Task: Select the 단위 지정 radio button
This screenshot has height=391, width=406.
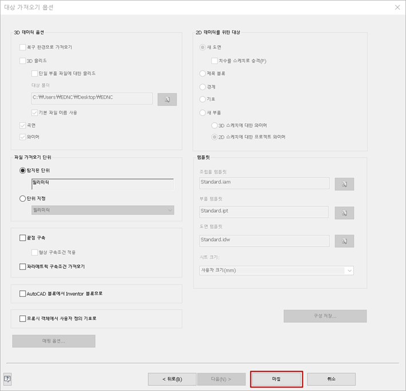Action: pos(22,198)
